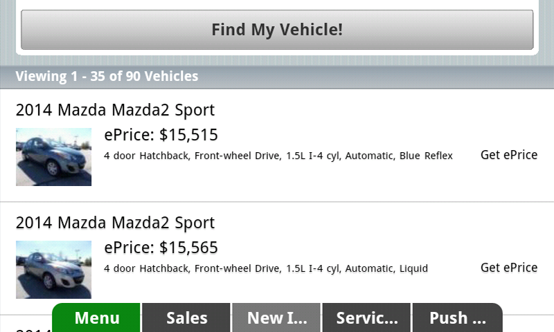Open the Liquid Mazda2 thumbnail photo
Viewport: 554px width, 332px height.
[x=53, y=269]
